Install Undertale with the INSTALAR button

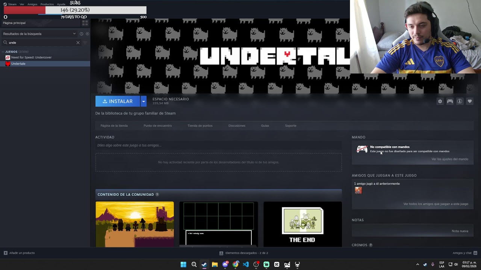coord(118,101)
